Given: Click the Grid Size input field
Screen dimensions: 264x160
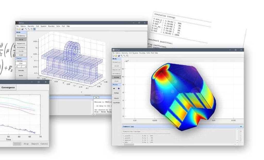Looking at the screenshot, I should 21,63.
